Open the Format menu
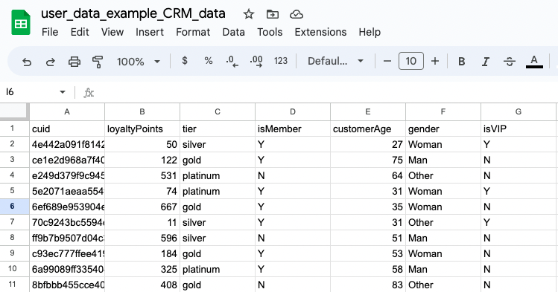The height and width of the screenshot is (292, 558). [193, 32]
